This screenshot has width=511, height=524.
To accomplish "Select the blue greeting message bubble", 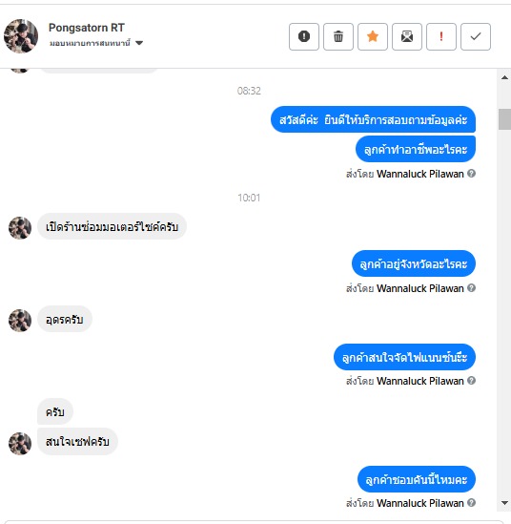I will pos(373,119).
